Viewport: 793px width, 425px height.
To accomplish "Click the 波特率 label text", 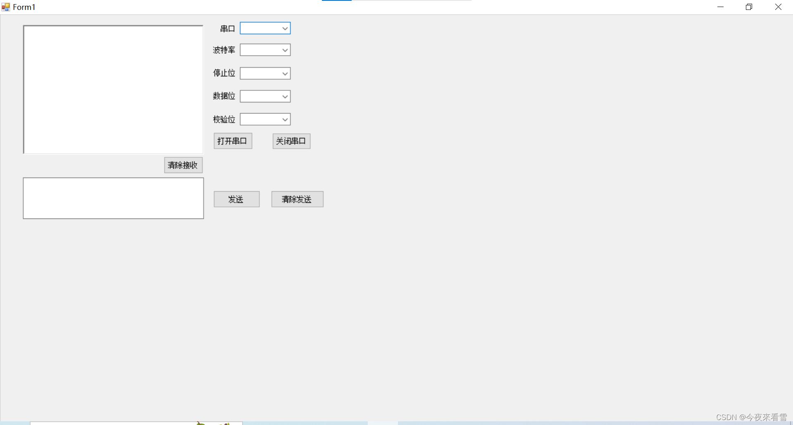I will tap(224, 50).
